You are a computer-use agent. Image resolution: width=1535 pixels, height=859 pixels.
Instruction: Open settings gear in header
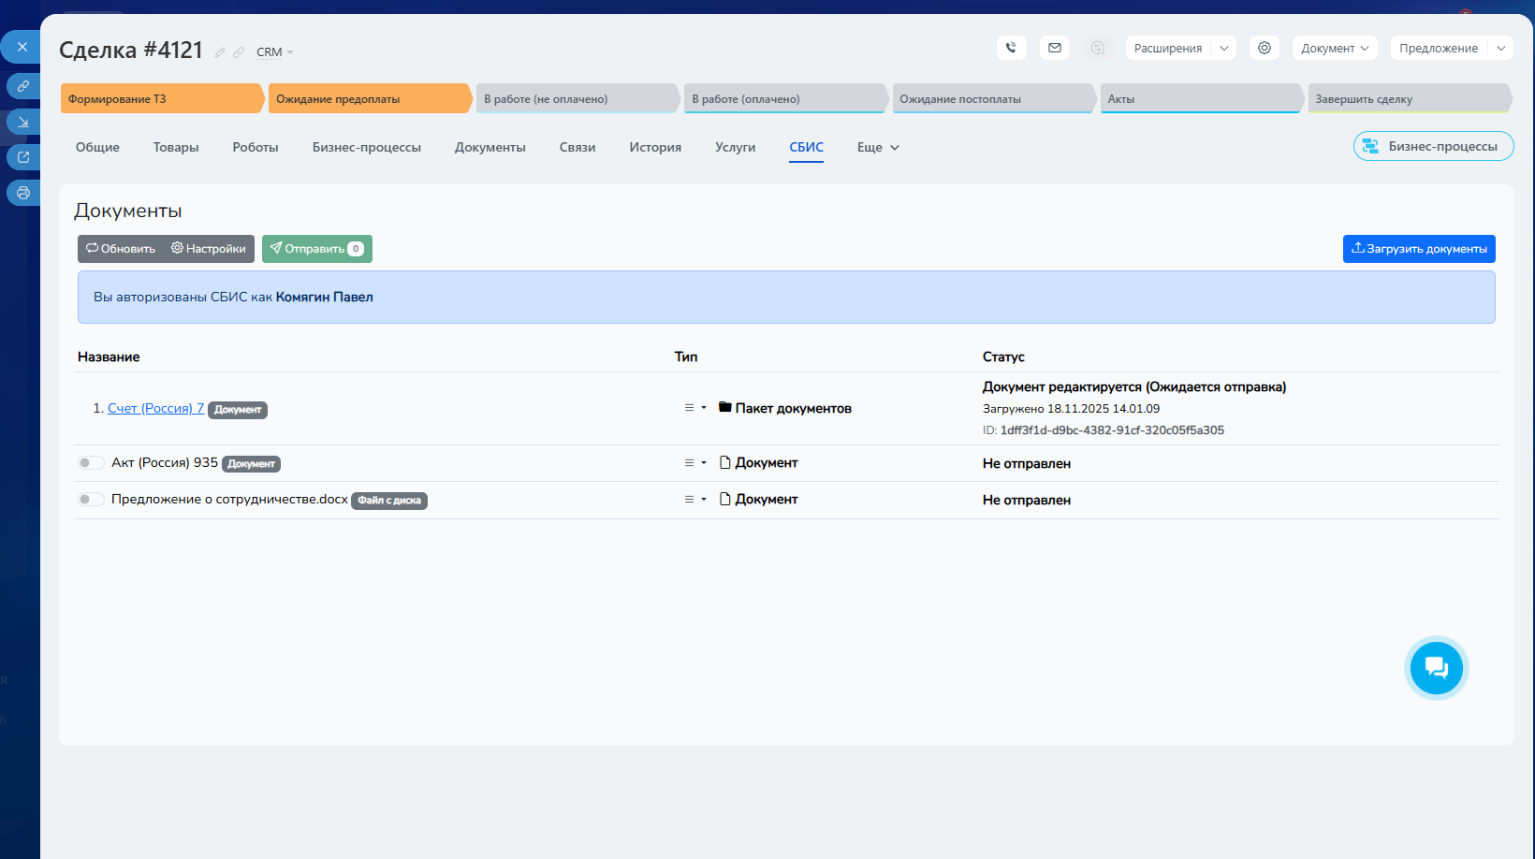click(x=1265, y=48)
